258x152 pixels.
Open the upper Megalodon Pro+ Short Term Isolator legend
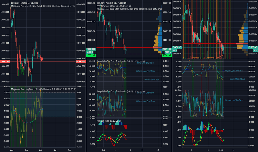121,61
